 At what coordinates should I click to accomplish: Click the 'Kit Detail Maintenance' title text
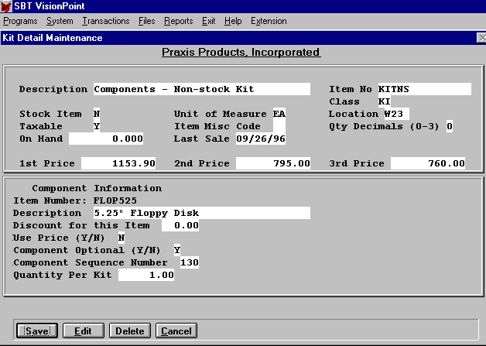coord(53,38)
